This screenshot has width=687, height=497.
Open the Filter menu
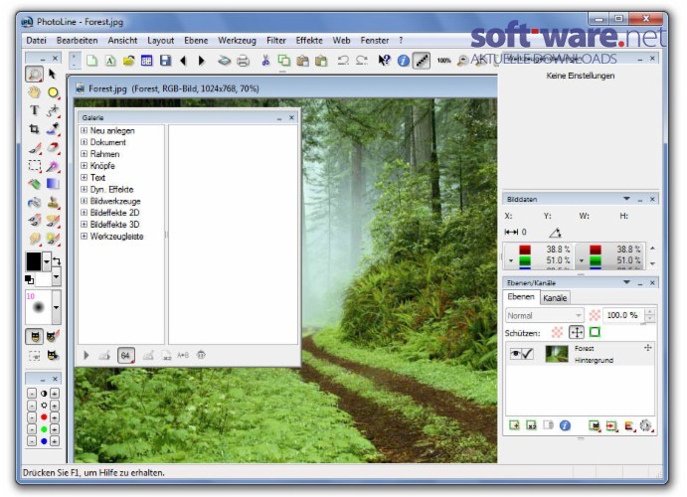tap(276, 41)
